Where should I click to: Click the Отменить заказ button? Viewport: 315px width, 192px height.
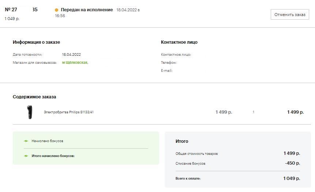(x=290, y=15)
